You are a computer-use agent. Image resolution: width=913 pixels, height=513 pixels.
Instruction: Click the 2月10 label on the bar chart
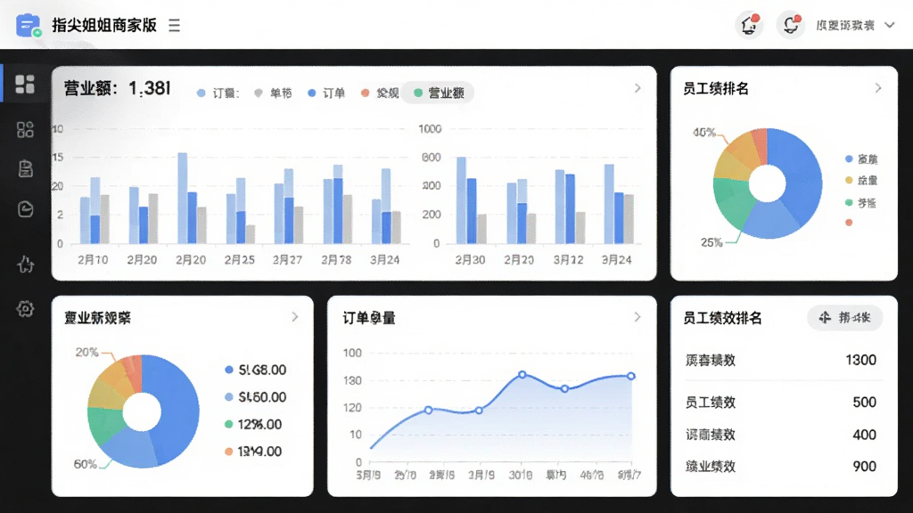93,260
